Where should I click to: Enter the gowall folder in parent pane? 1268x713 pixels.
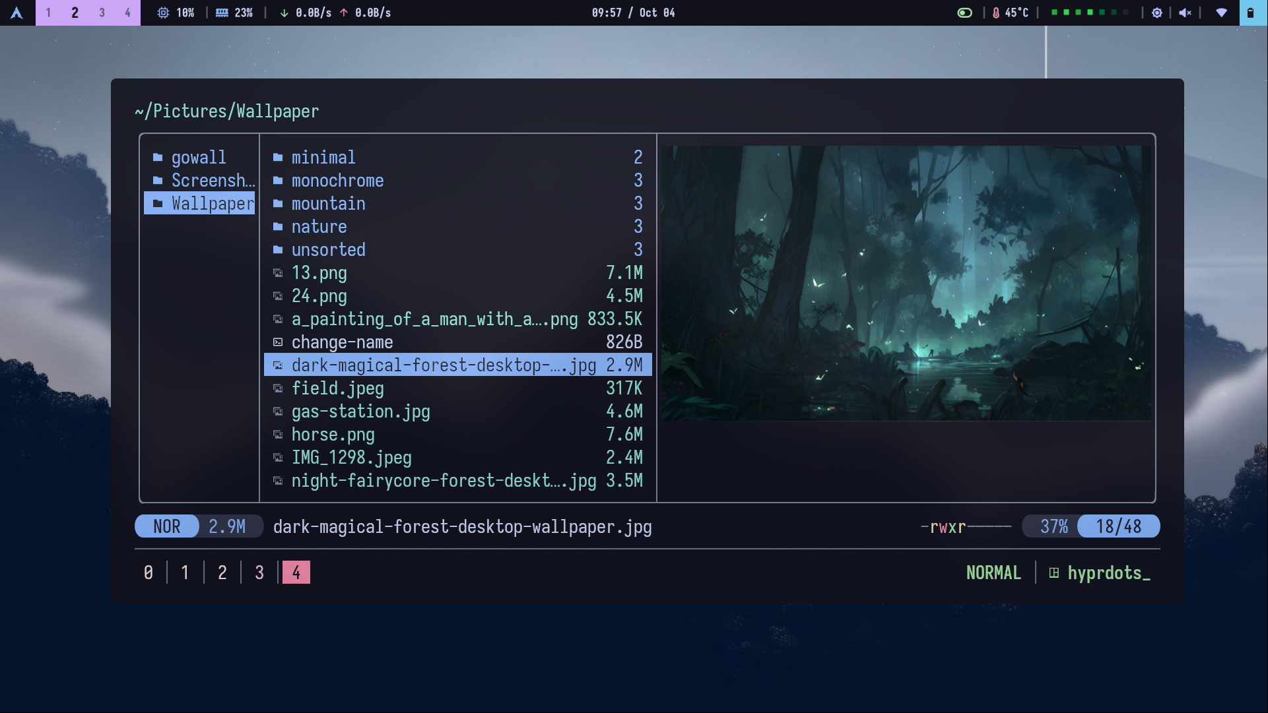[x=198, y=158]
